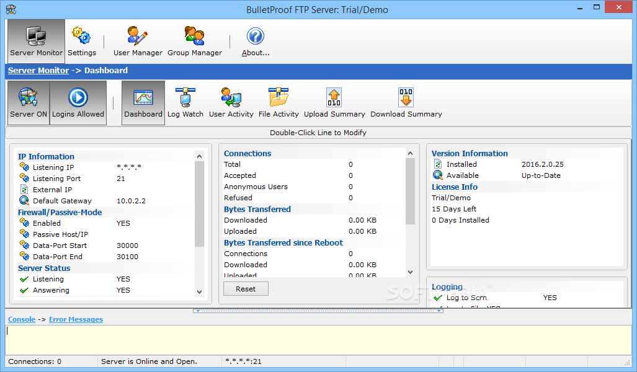Click the Default Gateway search icon
This screenshot has width=637, height=372.
24,200
